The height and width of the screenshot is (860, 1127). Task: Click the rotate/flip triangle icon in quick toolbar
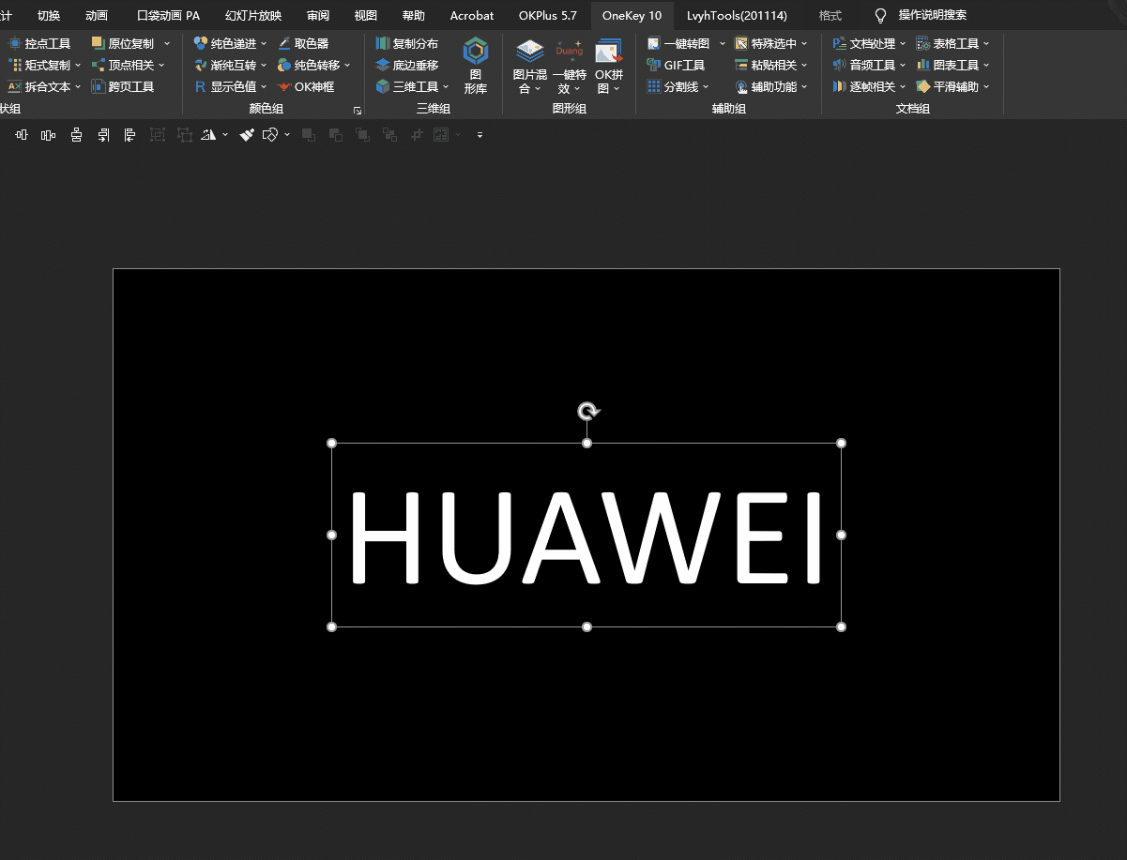pyautogui.click(x=209, y=135)
